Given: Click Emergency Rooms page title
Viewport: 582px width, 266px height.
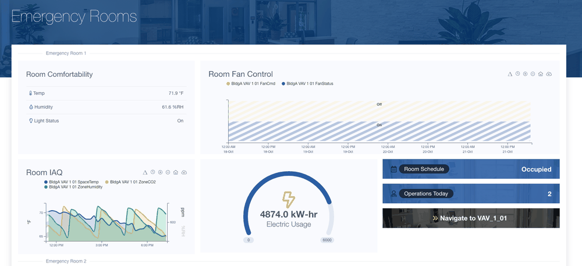Looking at the screenshot, I should coord(74,17).
